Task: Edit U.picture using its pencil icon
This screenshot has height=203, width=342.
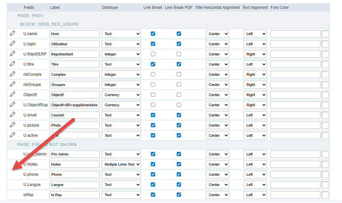Action: 12,125
